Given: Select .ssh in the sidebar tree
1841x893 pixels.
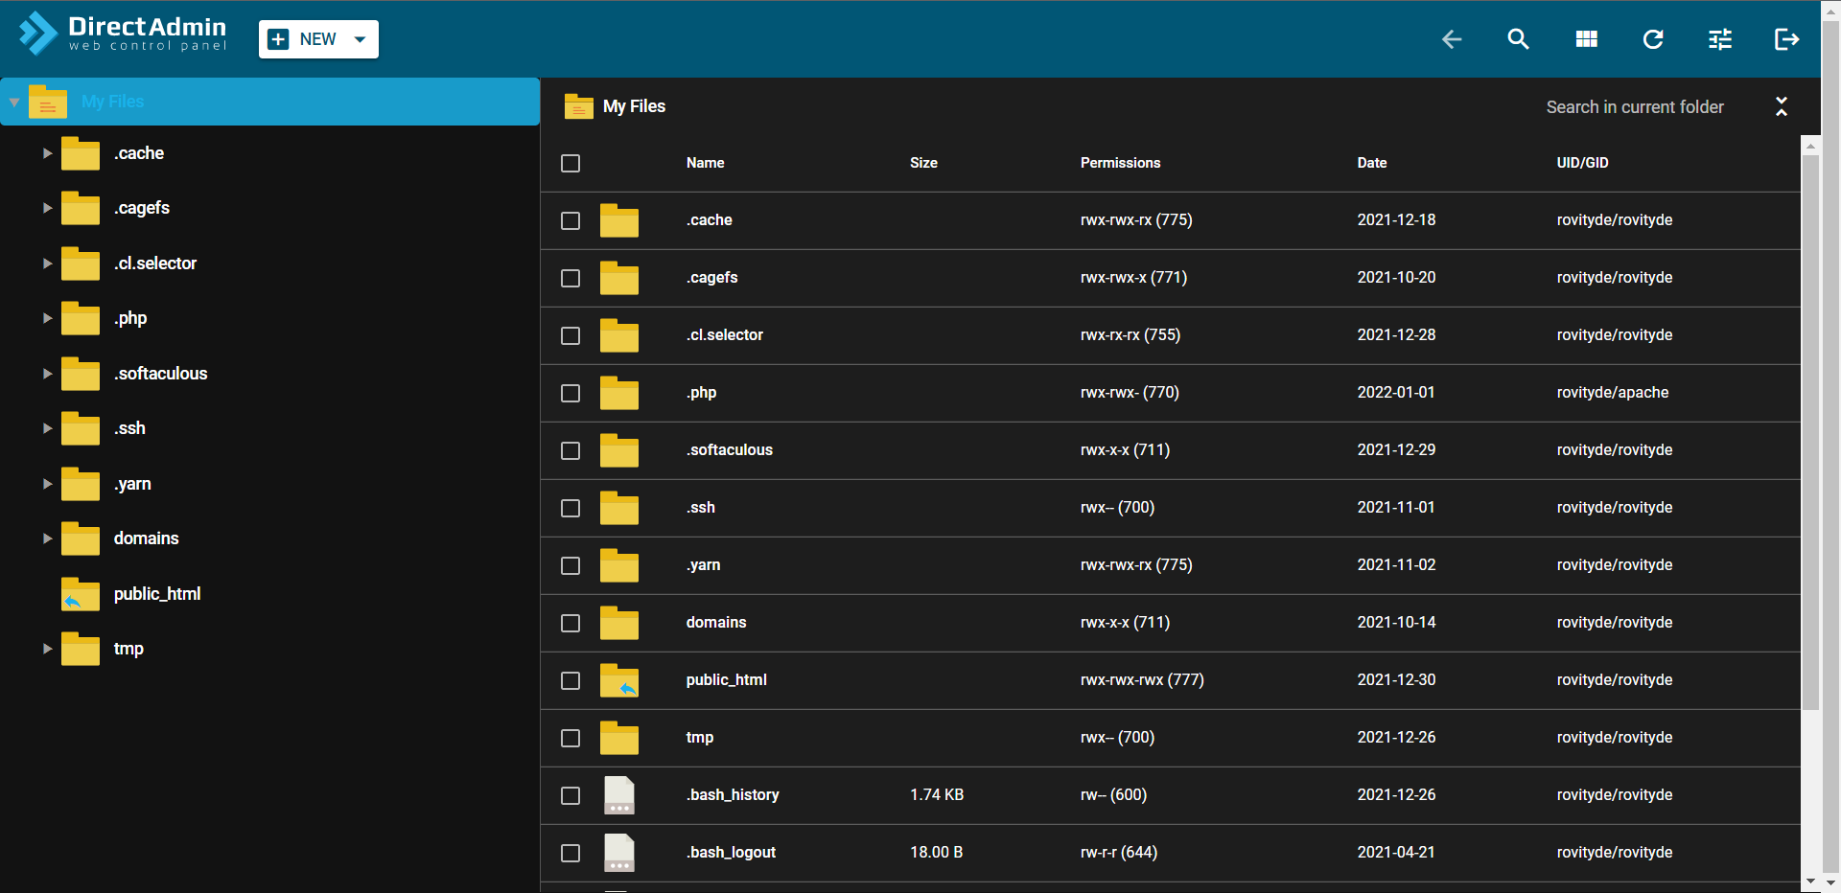Looking at the screenshot, I should pyautogui.click(x=129, y=428).
